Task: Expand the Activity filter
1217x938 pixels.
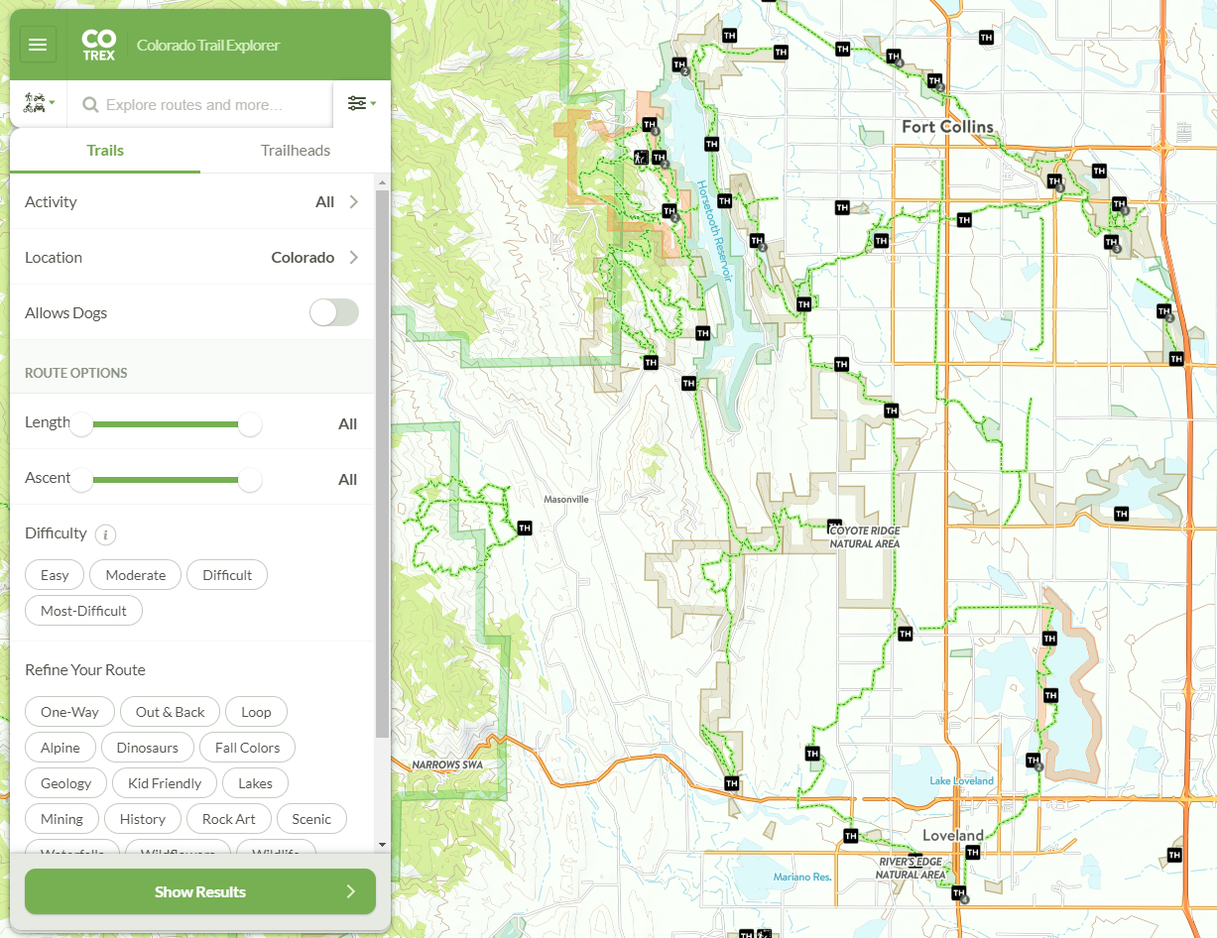Action: click(193, 201)
